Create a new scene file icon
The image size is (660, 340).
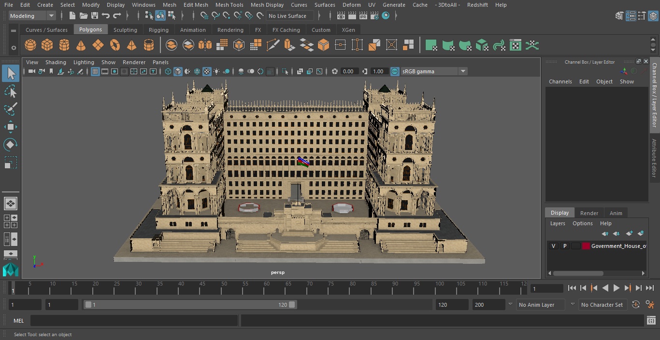pyautogui.click(x=72, y=16)
